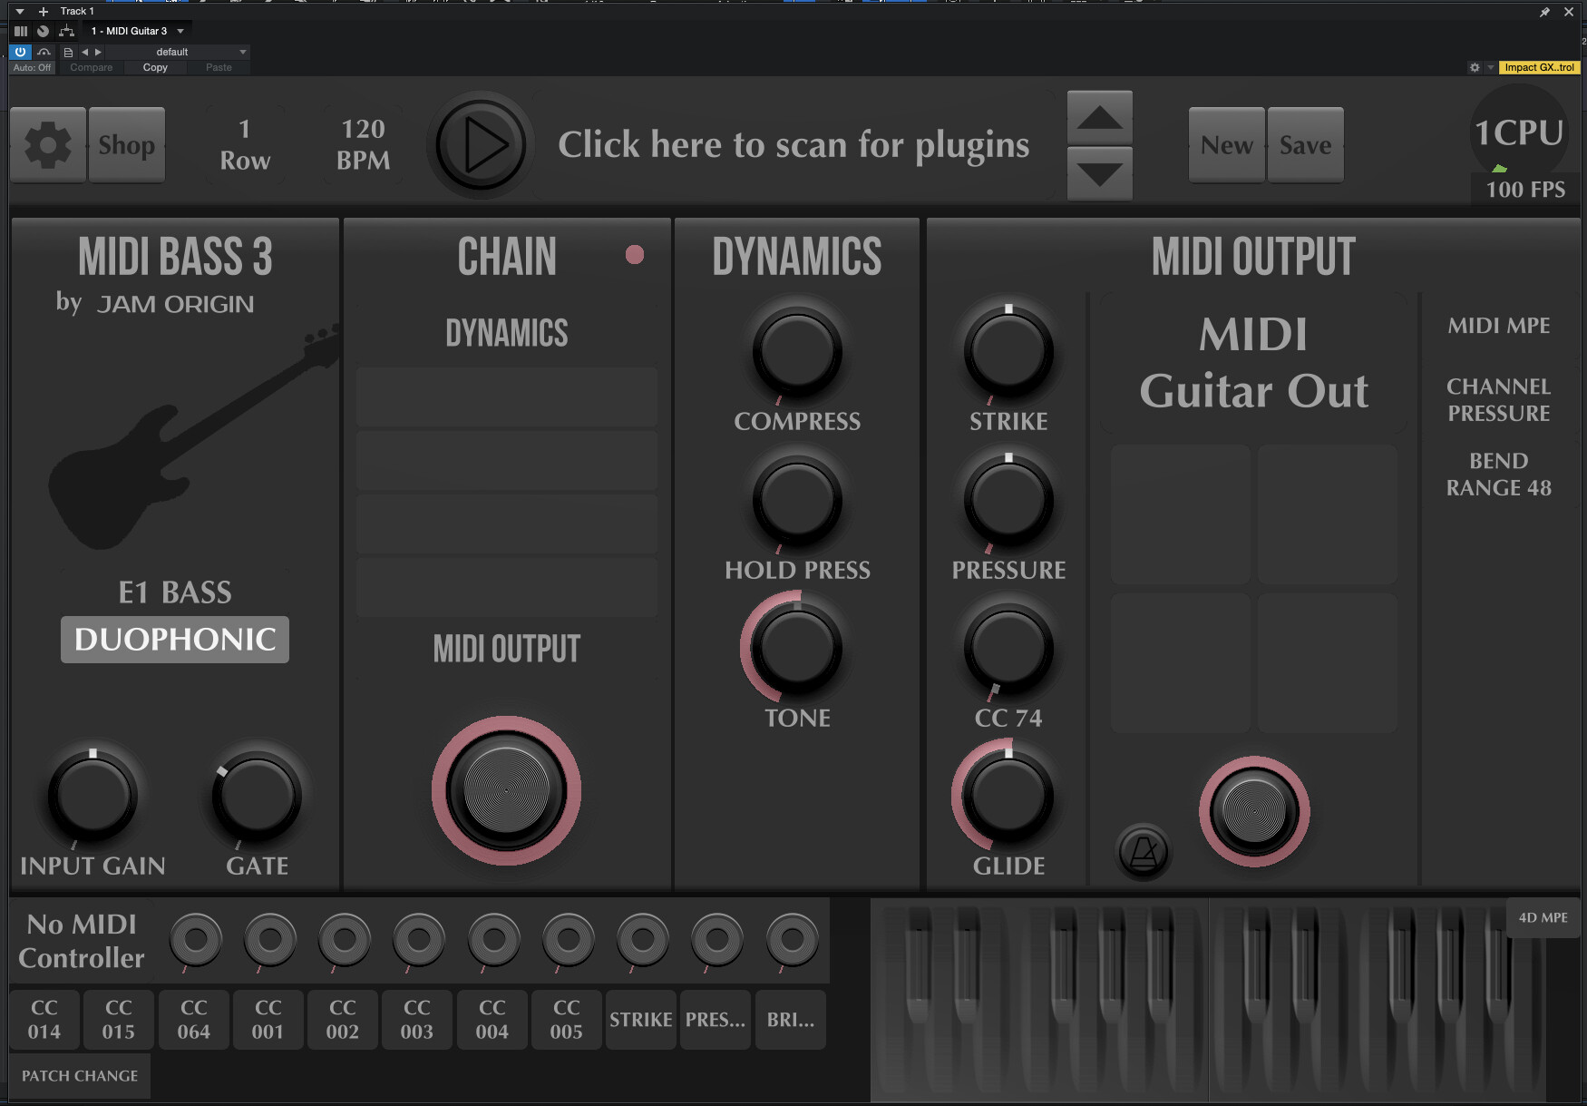The image size is (1587, 1106).
Task: Click the Save patch button
Action: tap(1305, 145)
